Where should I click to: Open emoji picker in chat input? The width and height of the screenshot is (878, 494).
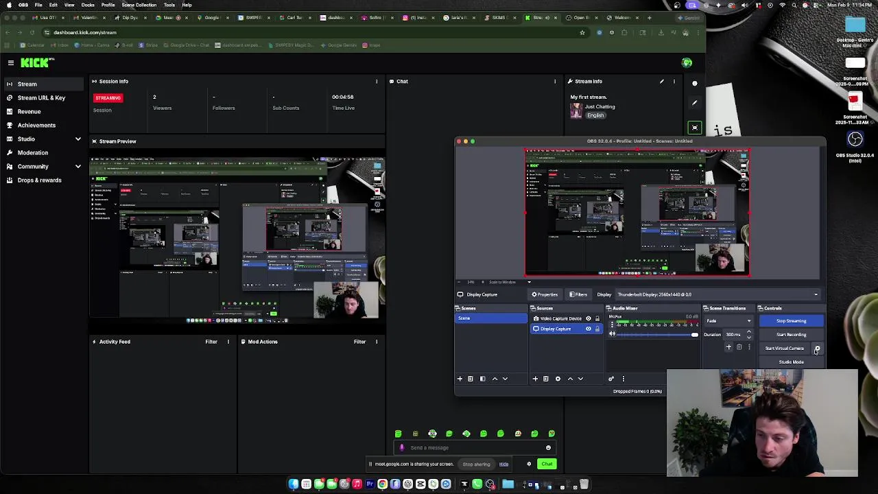coord(548,447)
